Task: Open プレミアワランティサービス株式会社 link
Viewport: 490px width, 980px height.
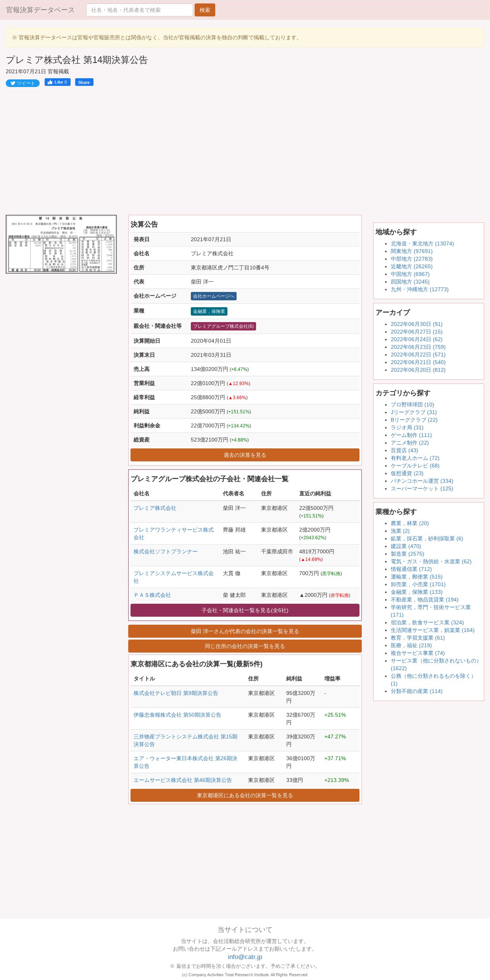Action: (174, 534)
